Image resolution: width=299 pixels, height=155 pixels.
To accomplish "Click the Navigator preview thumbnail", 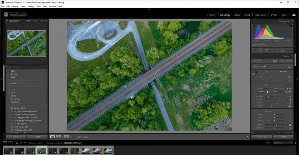I will [26, 43].
